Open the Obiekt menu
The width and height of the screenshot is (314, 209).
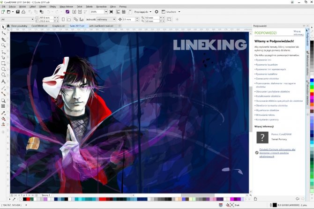tap(43, 7)
